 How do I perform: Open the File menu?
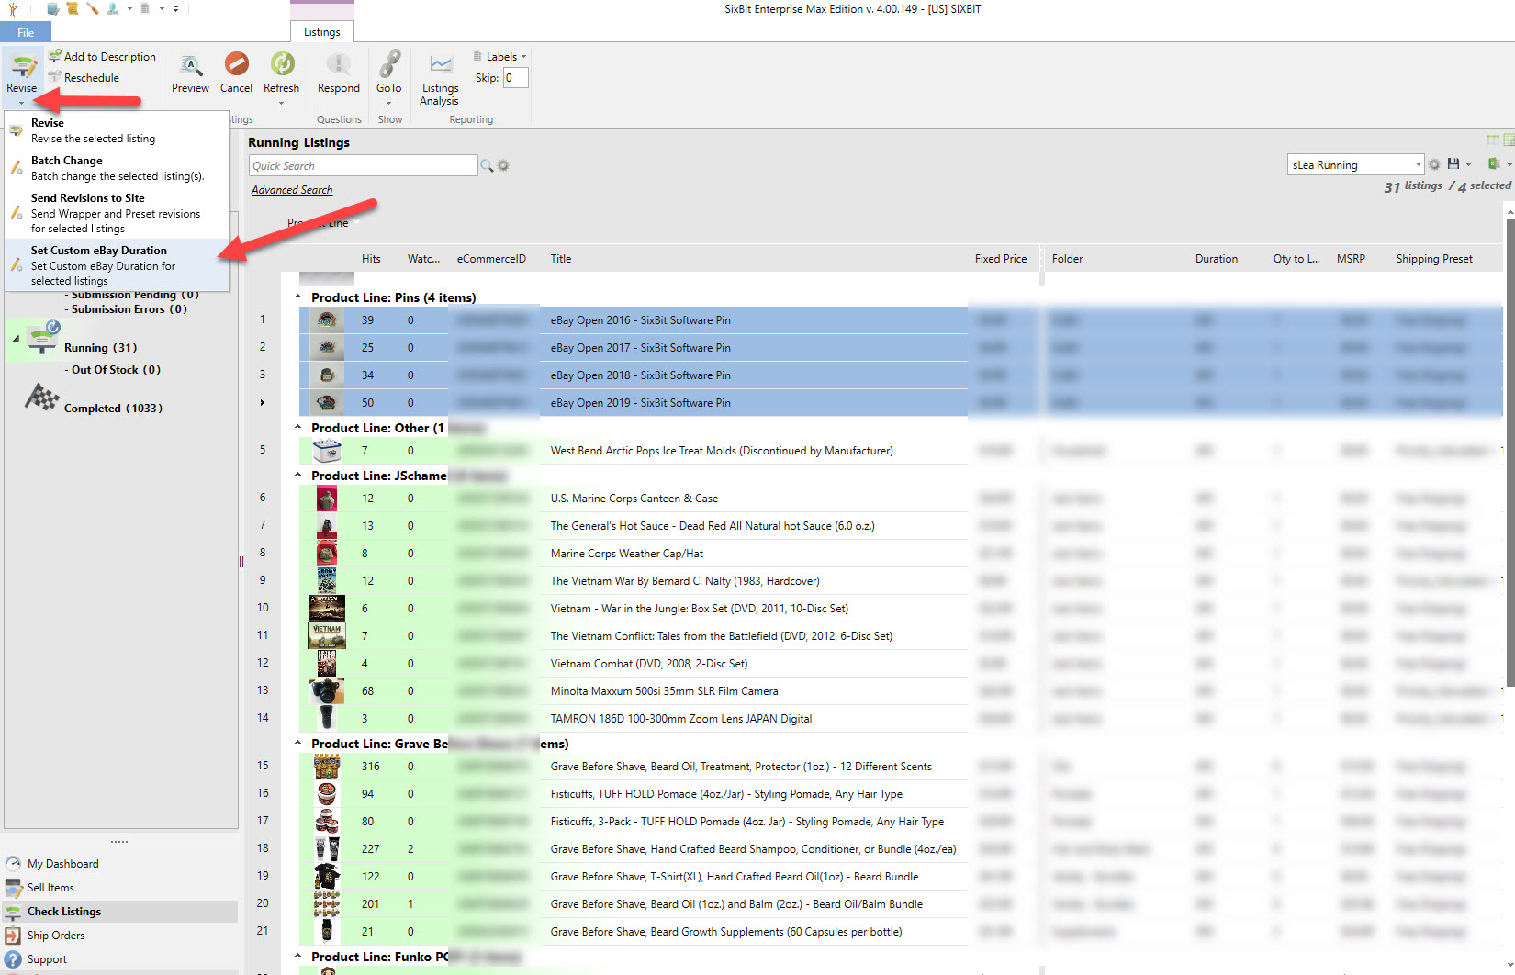pyautogui.click(x=25, y=31)
